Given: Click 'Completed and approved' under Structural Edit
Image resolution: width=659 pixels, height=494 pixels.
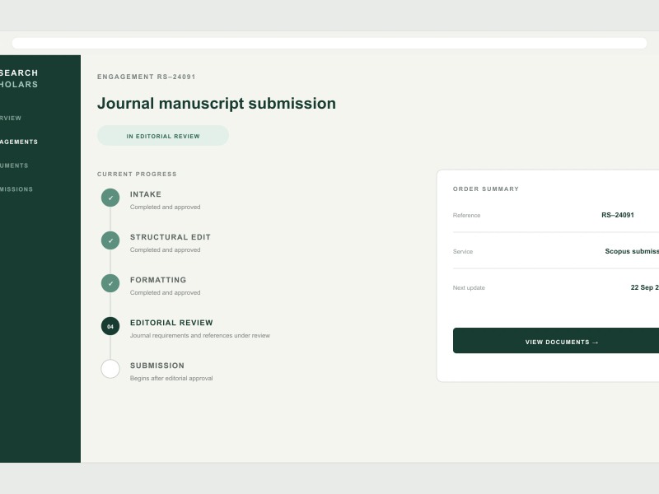Looking at the screenshot, I should [166, 250].
